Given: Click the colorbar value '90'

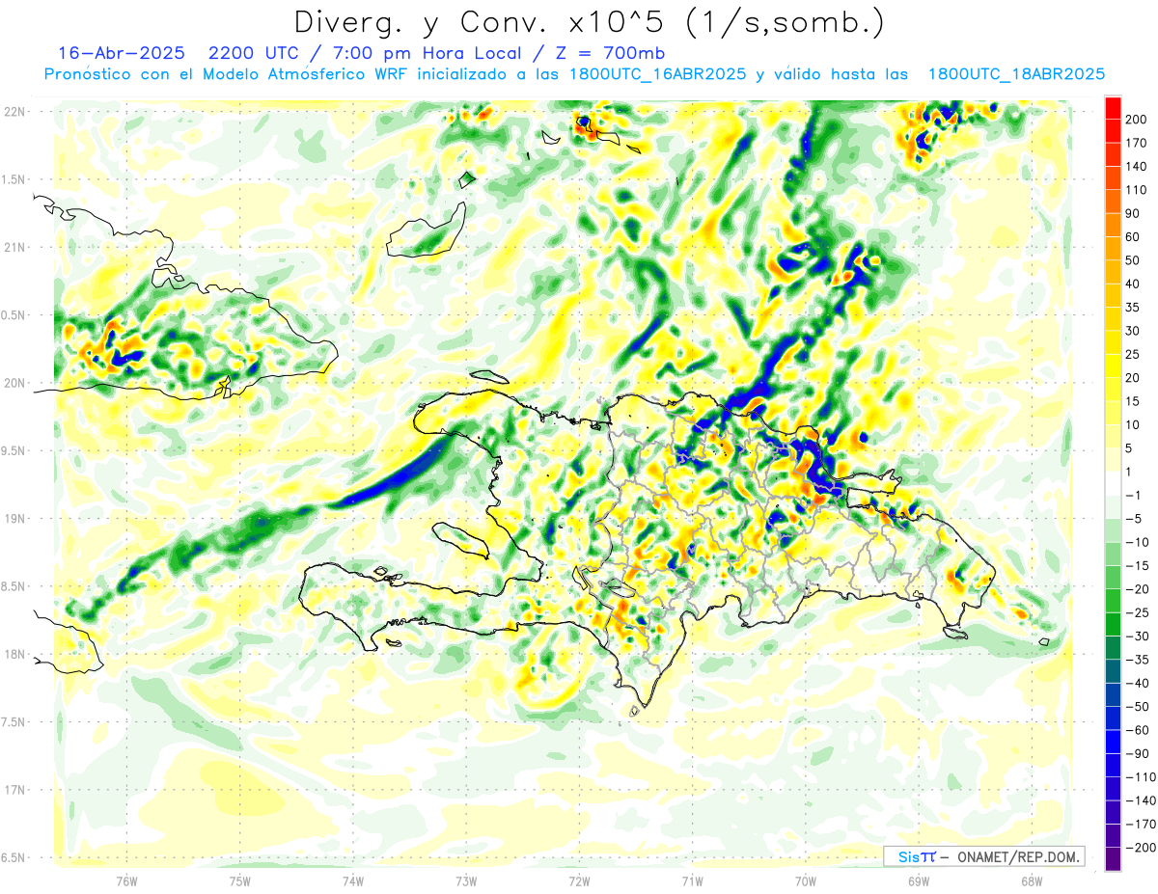Looking at the screenshot, I should (1133, 214).
